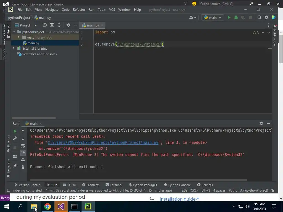Image resolution: width=283 pixels, height=212 pixels.
Task: Switch to the Python Console tab
Action: (x=177, y=185)
